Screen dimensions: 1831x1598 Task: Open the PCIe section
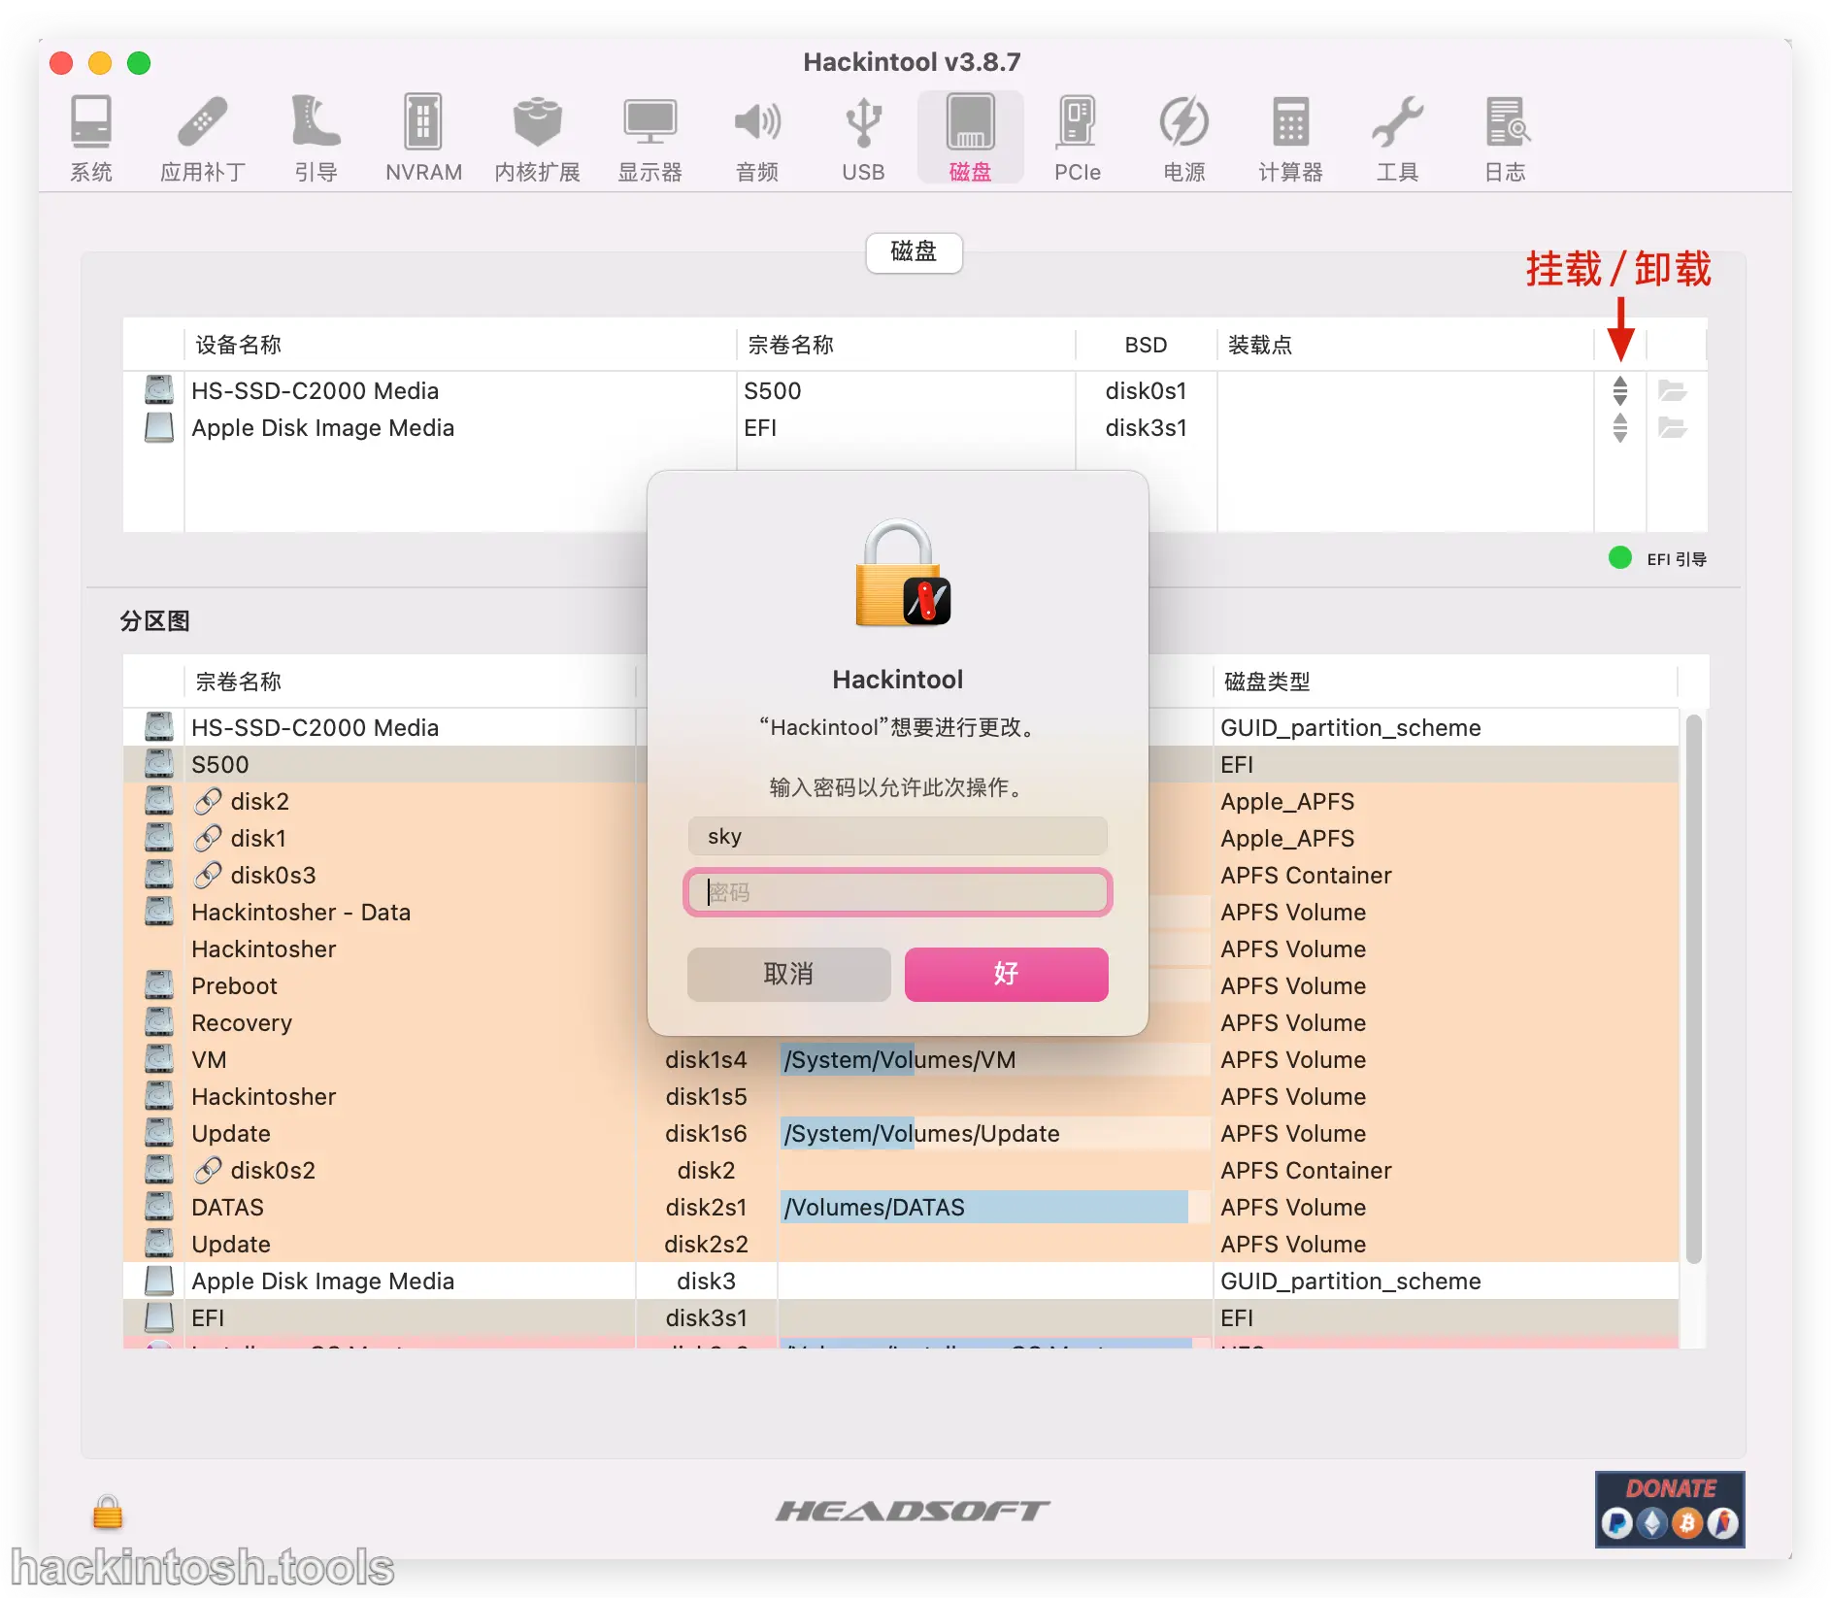[x=1078, y=138]
